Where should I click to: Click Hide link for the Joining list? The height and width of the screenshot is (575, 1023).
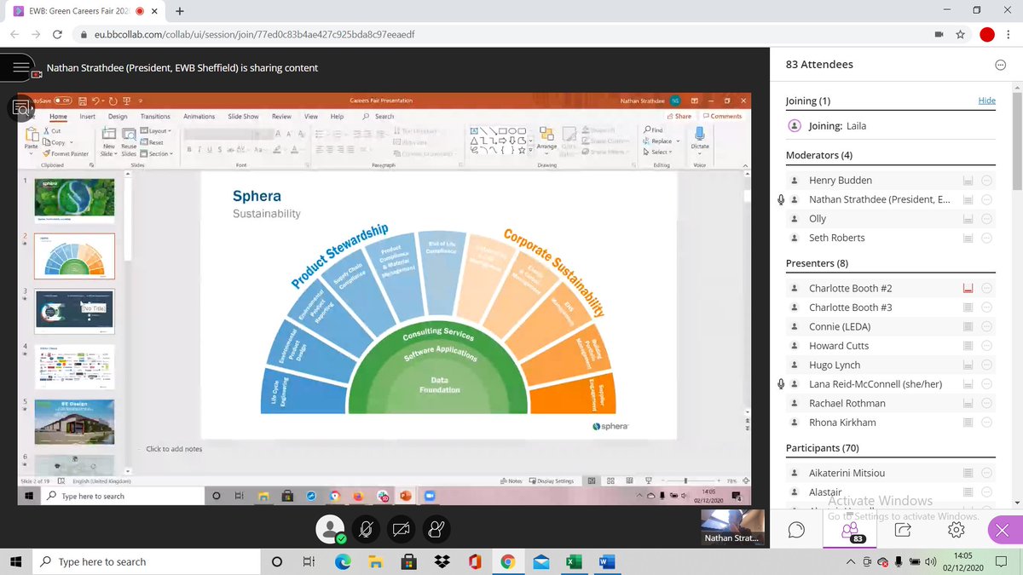(x=986, y=101)
